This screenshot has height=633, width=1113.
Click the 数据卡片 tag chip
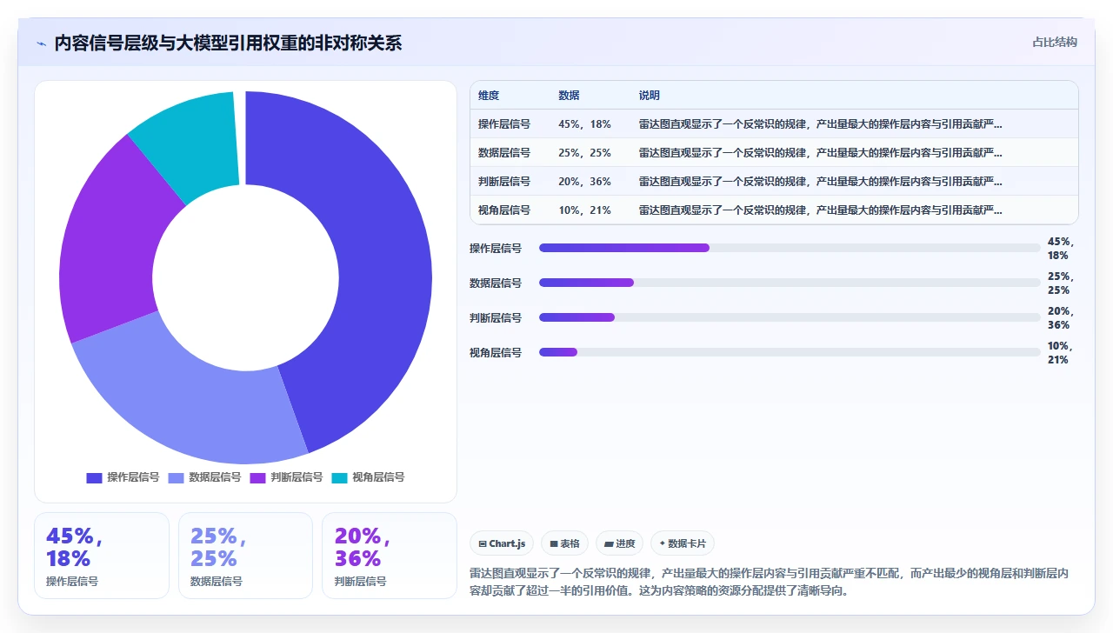[x=683, y=543]
